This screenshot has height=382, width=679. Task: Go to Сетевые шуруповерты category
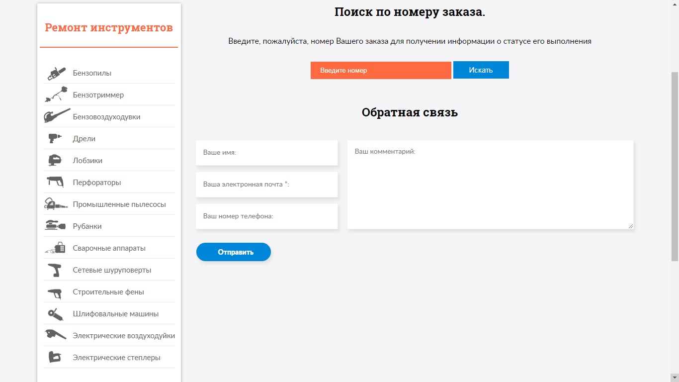tap(112, 270)
